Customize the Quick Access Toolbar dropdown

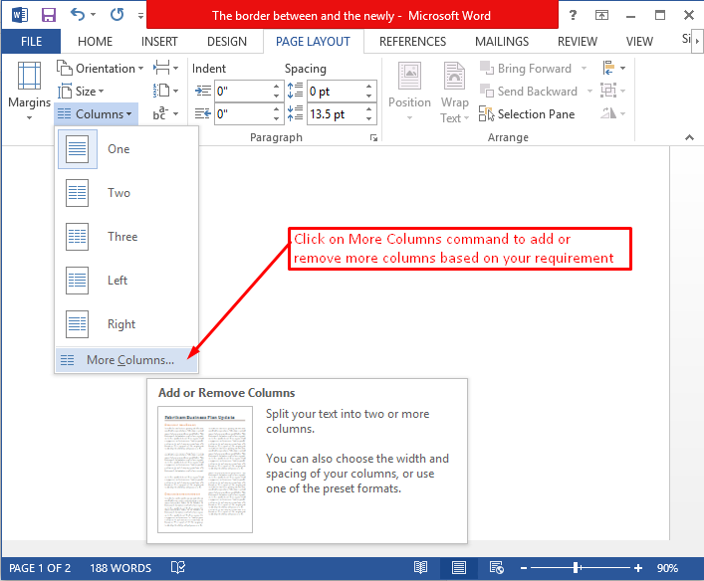point(141,16)
